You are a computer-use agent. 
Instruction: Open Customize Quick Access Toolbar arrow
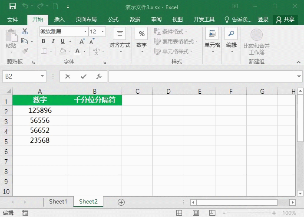pyautogui.click(x=68, y=7)
